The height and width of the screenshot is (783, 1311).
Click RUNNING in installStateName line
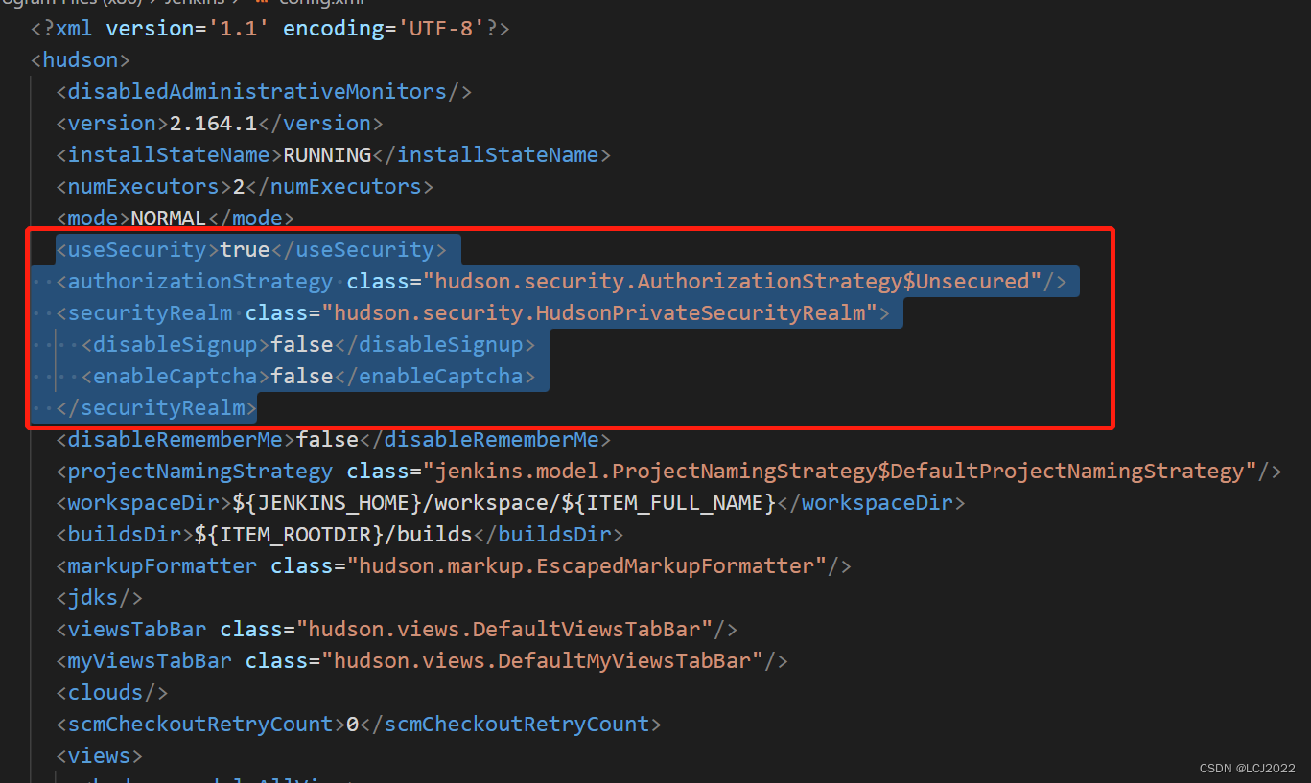(x=327, y=154)
